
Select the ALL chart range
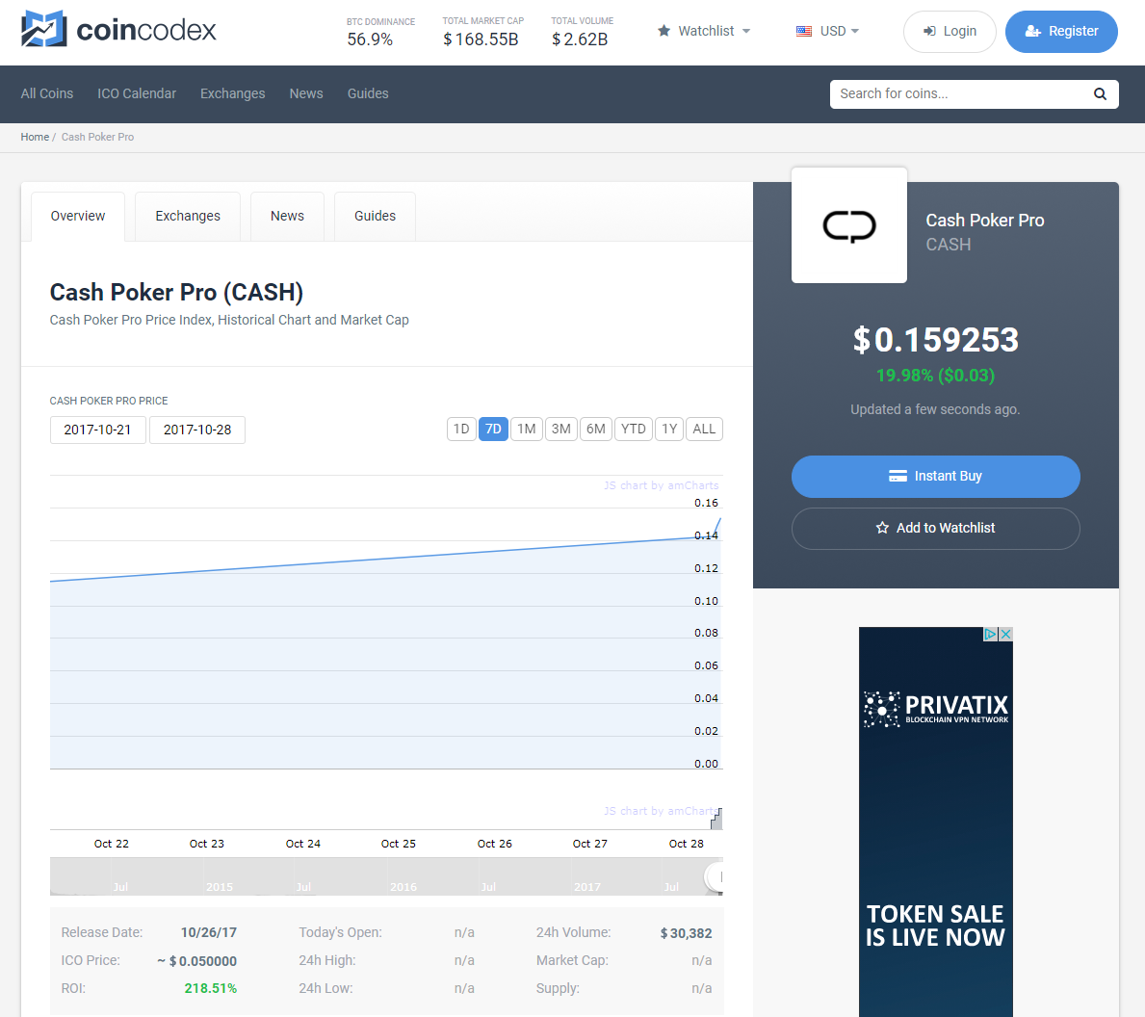coord(704,429)
